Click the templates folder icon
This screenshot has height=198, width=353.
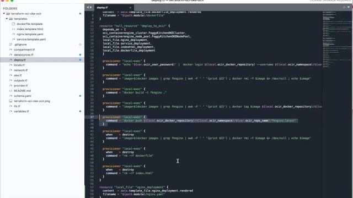tap(10, 19)
